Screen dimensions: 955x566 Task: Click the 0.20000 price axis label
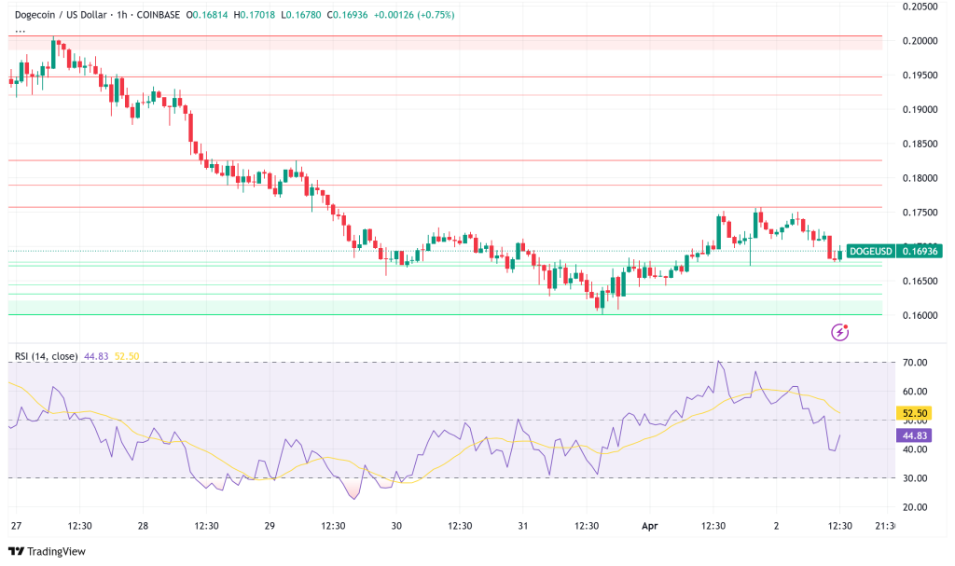pyautogui.click(x=920, y=41)
